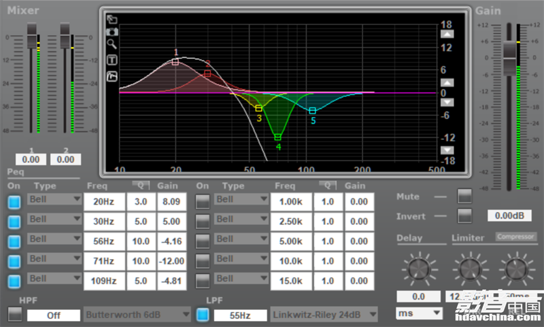Select EQ band 4 node on the graph
The height and width of the screenshot is (327, 544).
(x=277, y=137)
